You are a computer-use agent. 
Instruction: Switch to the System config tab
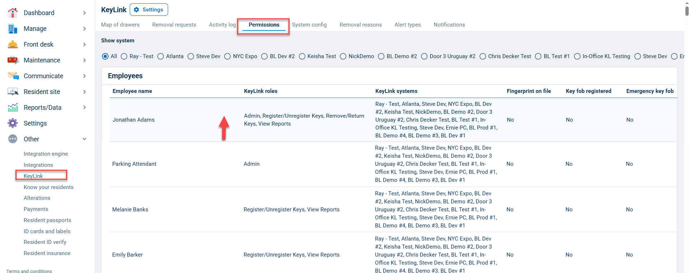(309, 25)
